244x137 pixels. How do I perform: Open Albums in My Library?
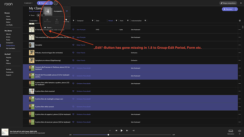pos(8,34)
